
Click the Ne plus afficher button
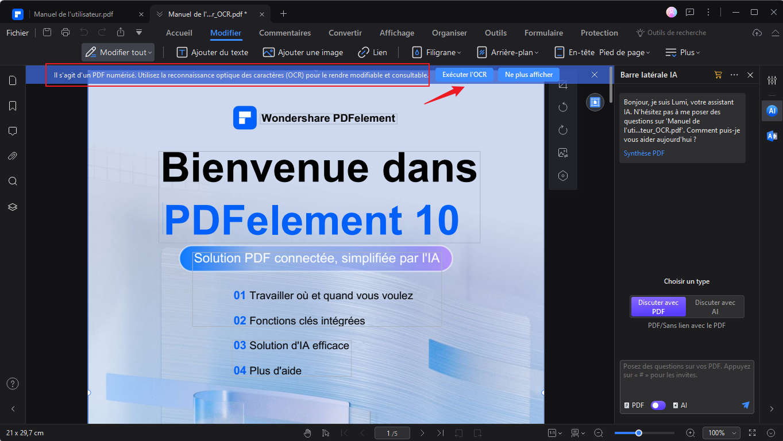(x=529, y=75)
